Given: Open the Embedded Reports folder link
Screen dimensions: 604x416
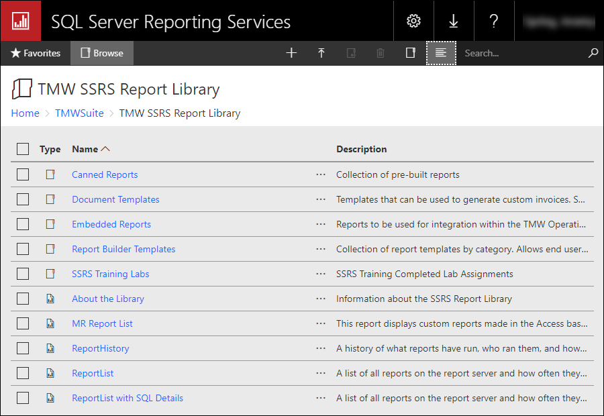Looking at the screenshot, I should point(111,224).
